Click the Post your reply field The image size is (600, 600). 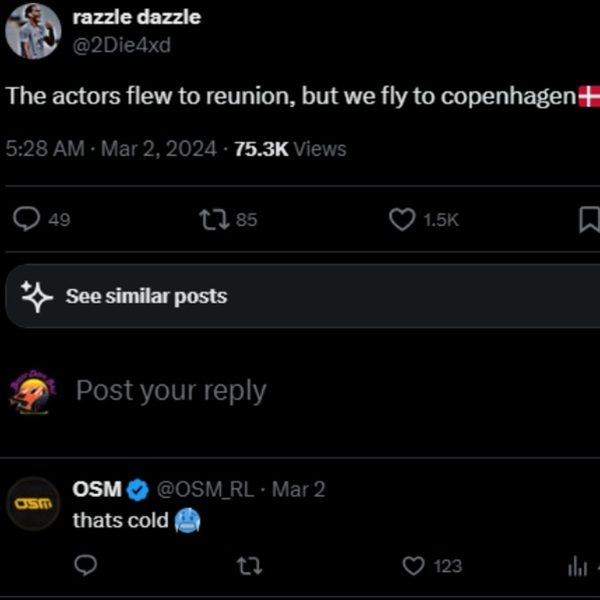(171, 390)
